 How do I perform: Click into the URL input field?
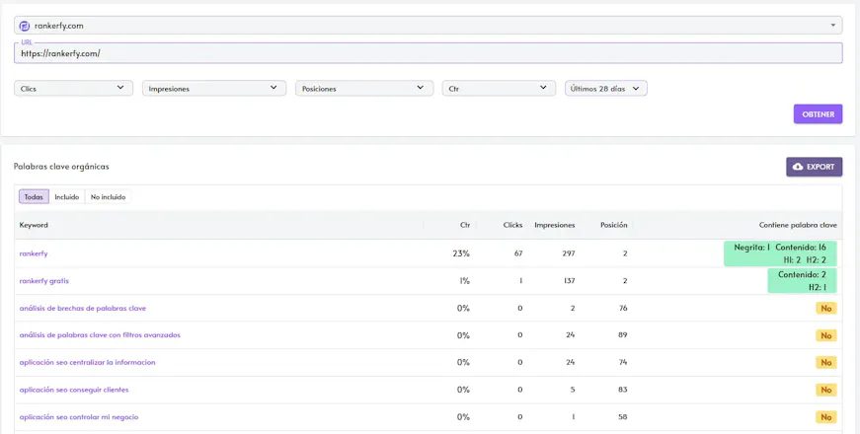(428, 53)
